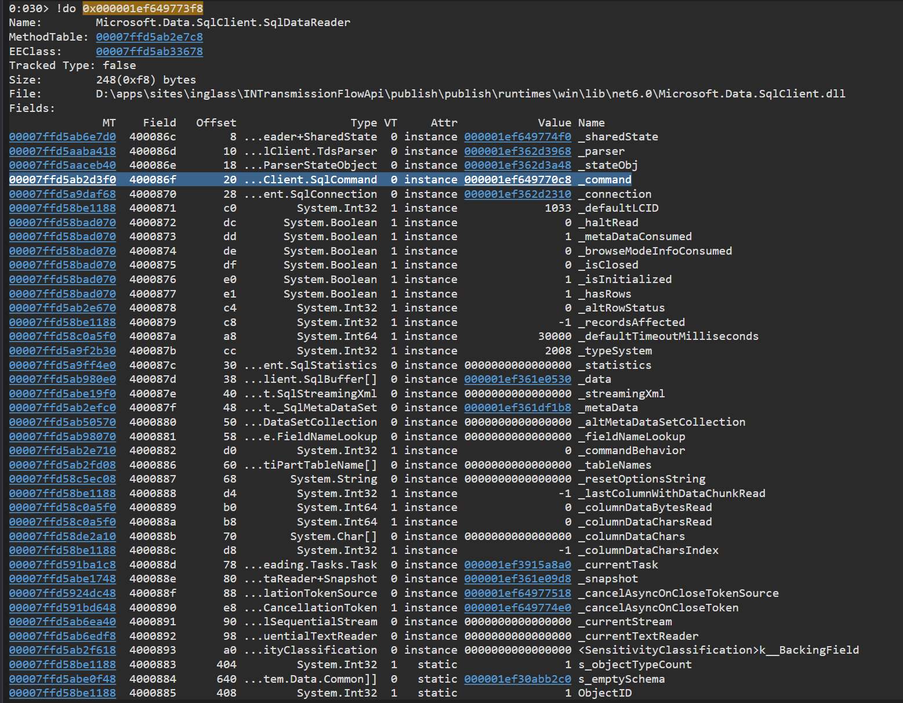Open the _connection value 000001ef362d2310
The width and height of the screenshot is (903, 703).
click(x=517, y=194)
